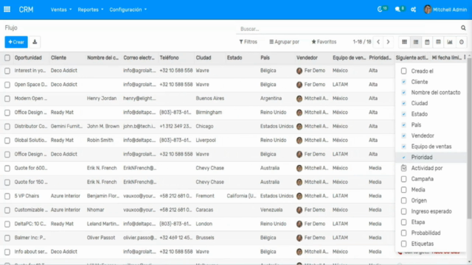The image size is (472, 265).
Task: Sort by Teléfono column header
Action: point(169,57)
